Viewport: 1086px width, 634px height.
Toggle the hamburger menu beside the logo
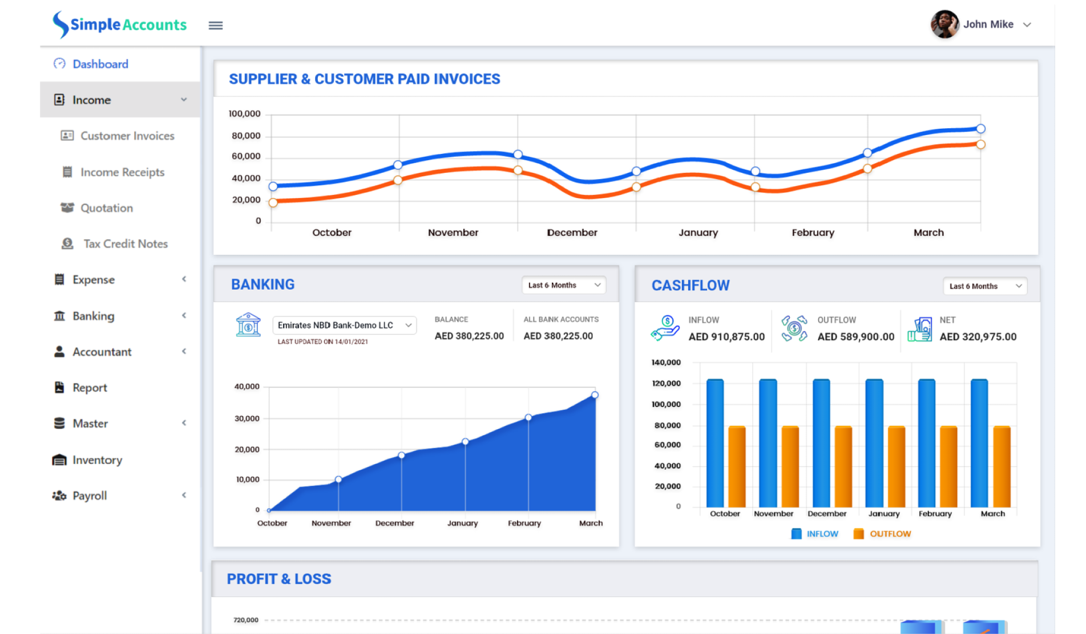point(215,25)
